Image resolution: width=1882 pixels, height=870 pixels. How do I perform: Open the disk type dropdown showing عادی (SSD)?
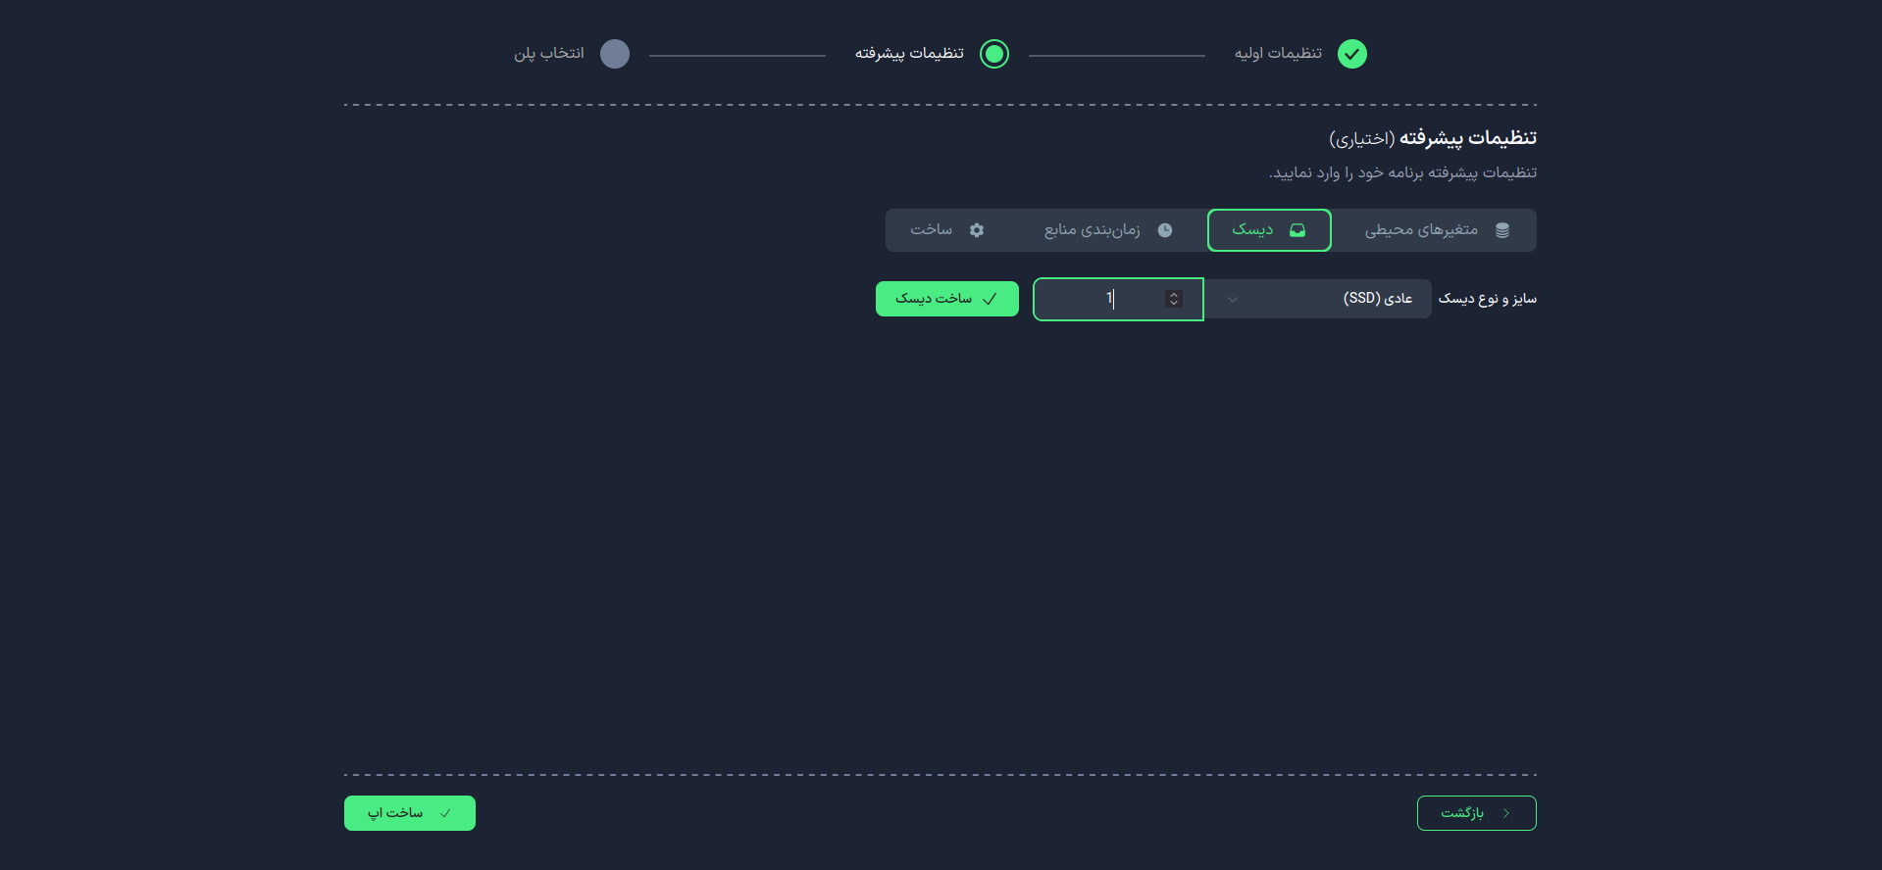1317,299
